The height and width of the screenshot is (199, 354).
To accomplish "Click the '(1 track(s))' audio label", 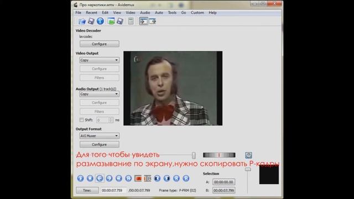I will [x=108, y=89].
